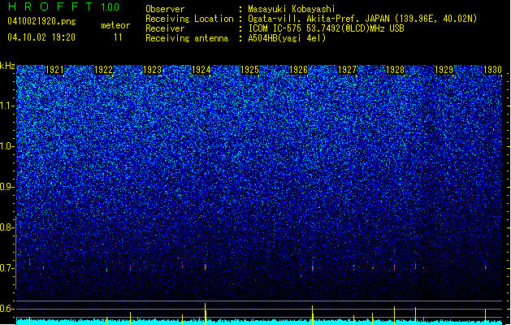Click the Observer label

(165, 9)
